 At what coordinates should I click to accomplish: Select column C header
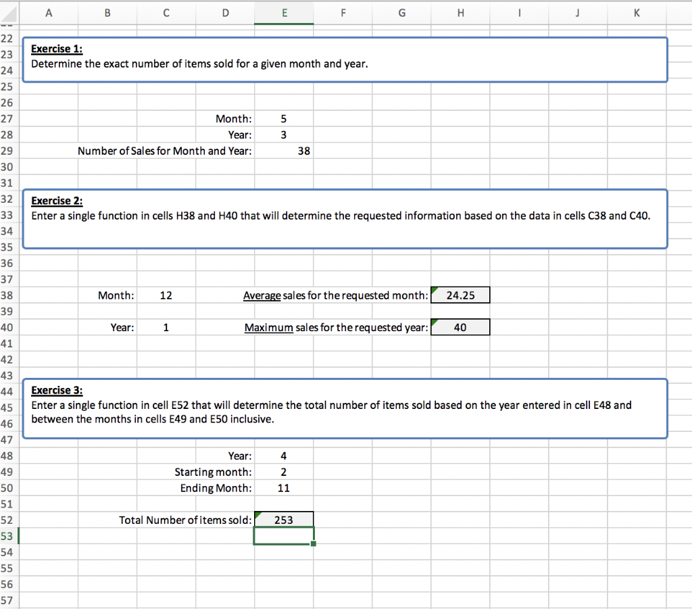point(166,13)
